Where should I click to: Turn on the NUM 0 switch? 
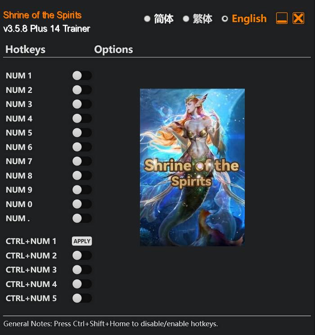coord(82,204)
